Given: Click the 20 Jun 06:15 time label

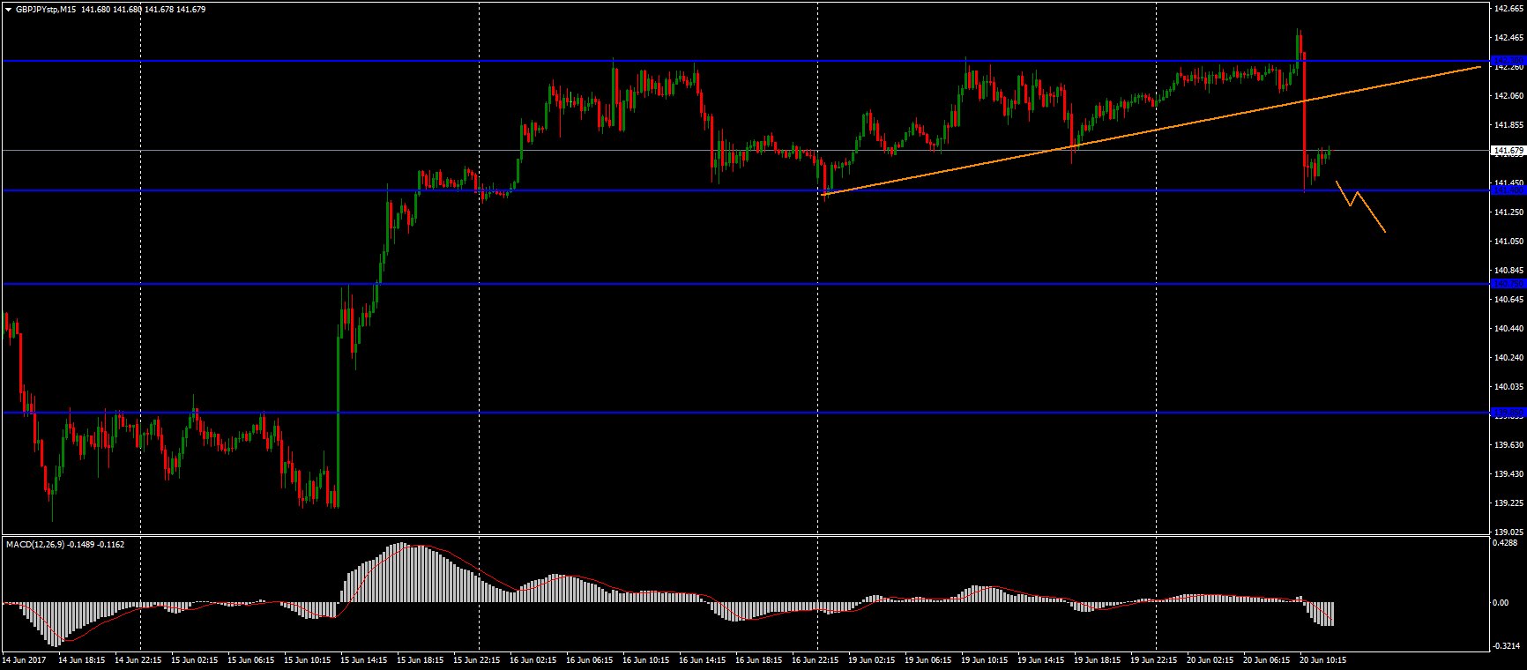Looking at the screenshot, I should [x=1267, y=659].
